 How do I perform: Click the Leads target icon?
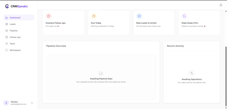point(7,24)
